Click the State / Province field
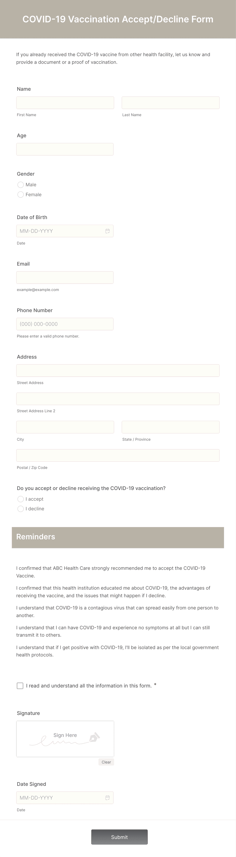The width and height of the screenshot is (236, 857). point(171,427)
